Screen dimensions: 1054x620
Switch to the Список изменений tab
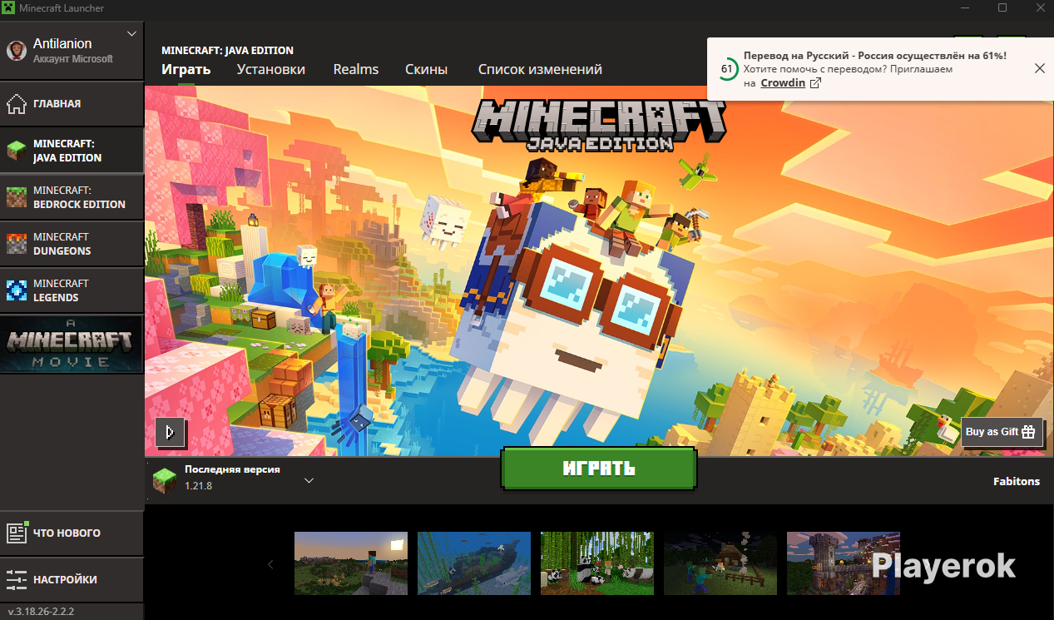[x=540, y=70]
